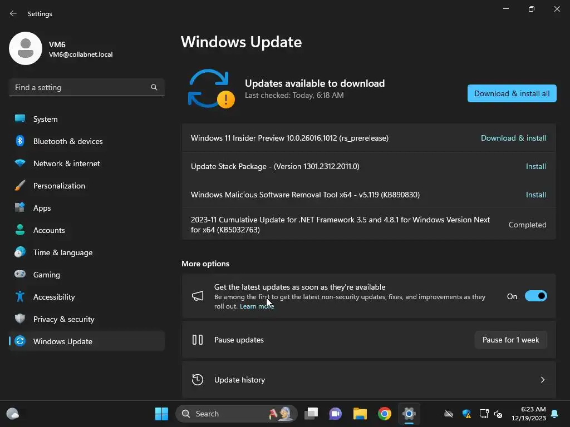Screen dimensions: 570x427
Task: Select Accounts in the sidebar
Action: (87, 230)
